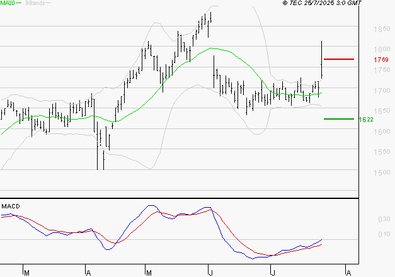Click the green MA20 legend line sample
The width and height of the screenshot is (395, 277).
coord(21,4)
